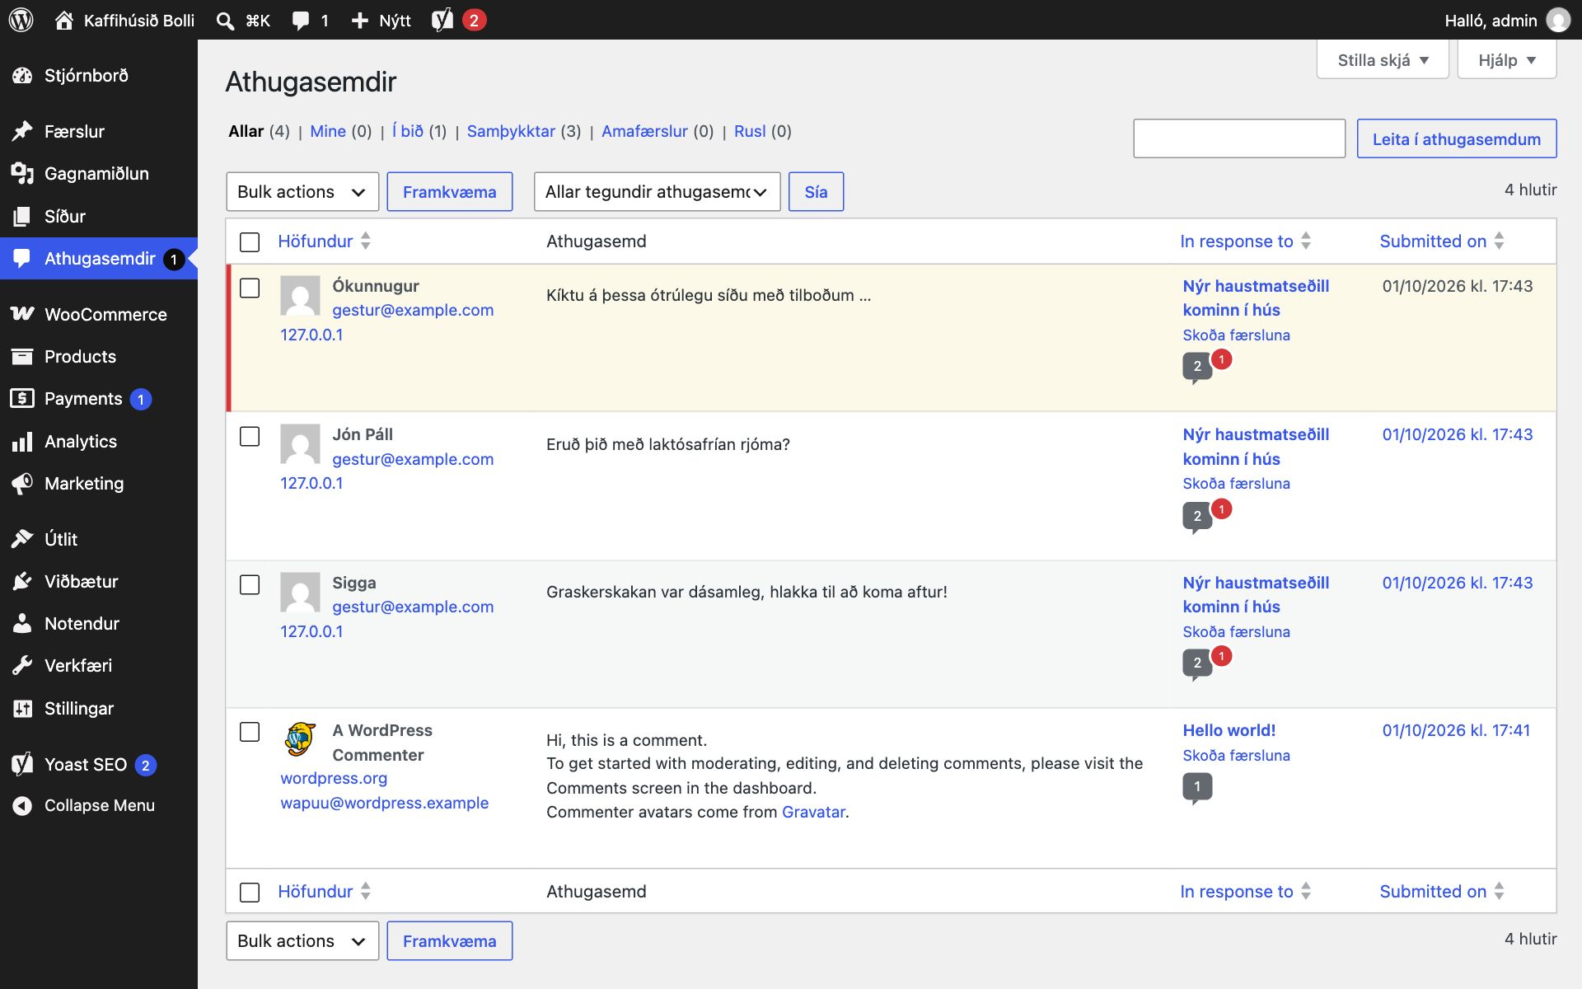Click the Færslur pin icon
Screen dimensions: 1582x989
click(x=22, y=131)
